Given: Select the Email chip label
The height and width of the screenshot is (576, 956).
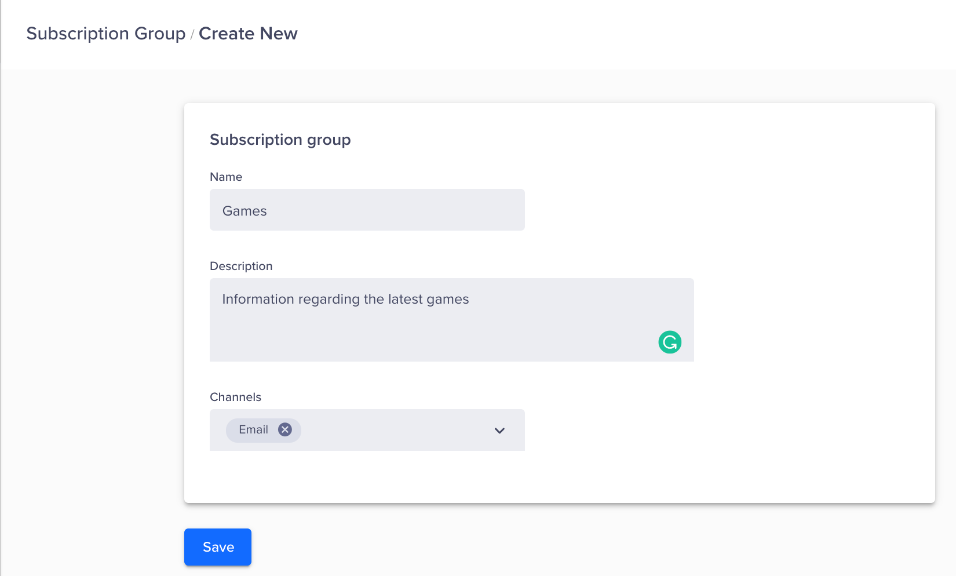Looking at the screenshot, I should [253, 429].
